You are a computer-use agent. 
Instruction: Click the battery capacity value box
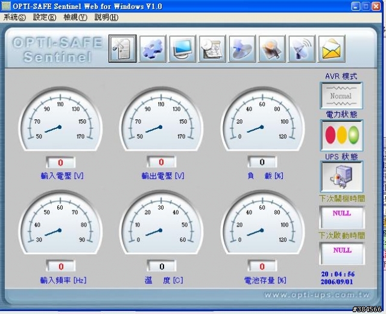[x=262, y=266]
